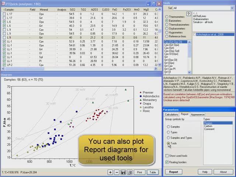Select Oxibarometers in the set list
This screenshot has height=177, width=236.
click(201, 19)
